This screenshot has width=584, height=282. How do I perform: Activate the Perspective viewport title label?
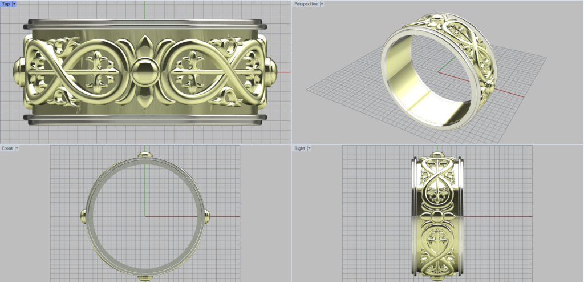[305, 4]
